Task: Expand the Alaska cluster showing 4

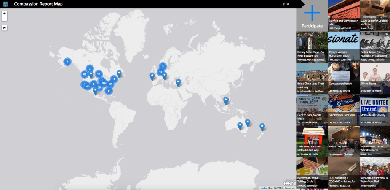Action: [67, 62]
